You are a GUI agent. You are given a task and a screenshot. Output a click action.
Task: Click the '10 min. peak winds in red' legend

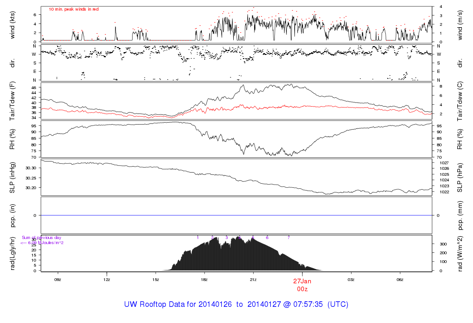[74, 9]
